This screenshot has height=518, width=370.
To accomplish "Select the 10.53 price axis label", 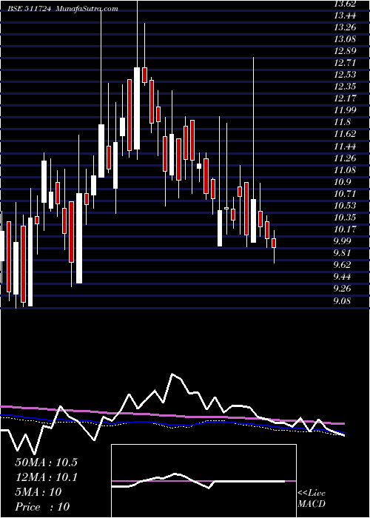I will (x=345, y=206).
